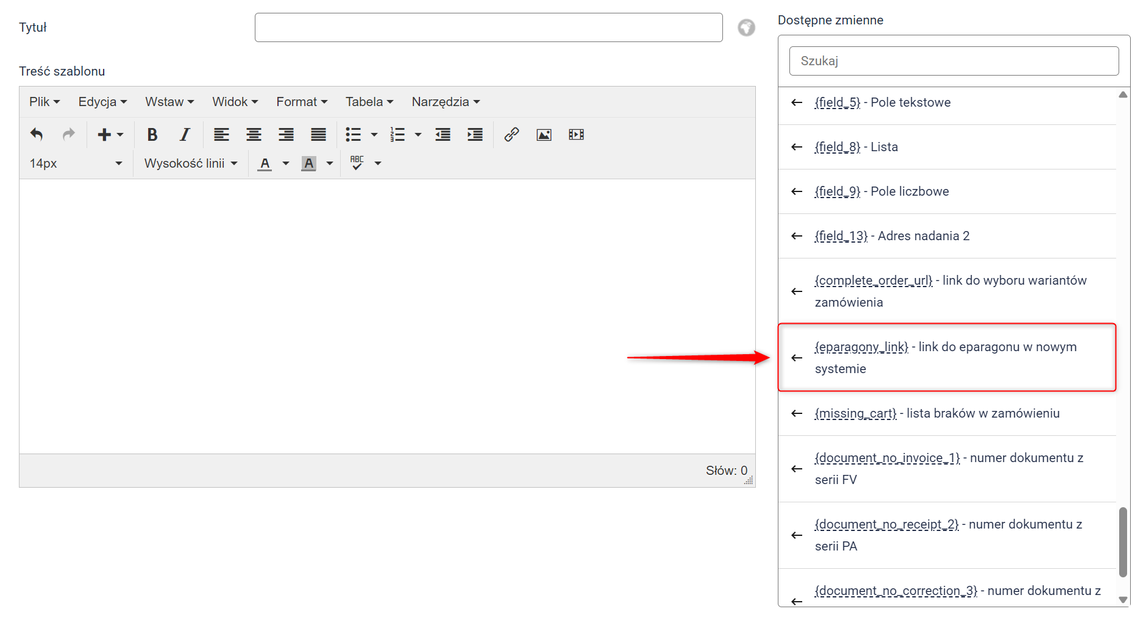
Task: Expand background color options arrow
Action: (x=330, y=163)
